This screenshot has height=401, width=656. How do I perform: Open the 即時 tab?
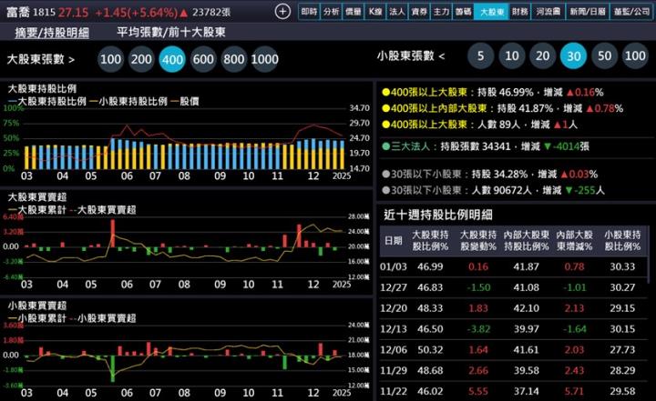[309, 12]
